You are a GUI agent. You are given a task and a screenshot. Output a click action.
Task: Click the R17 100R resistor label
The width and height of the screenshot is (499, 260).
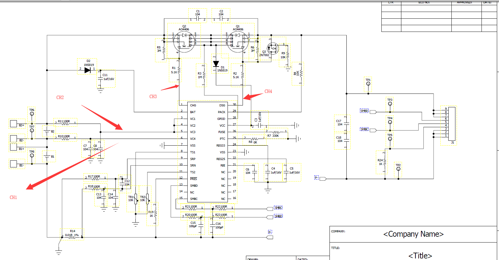coord(94,177)
